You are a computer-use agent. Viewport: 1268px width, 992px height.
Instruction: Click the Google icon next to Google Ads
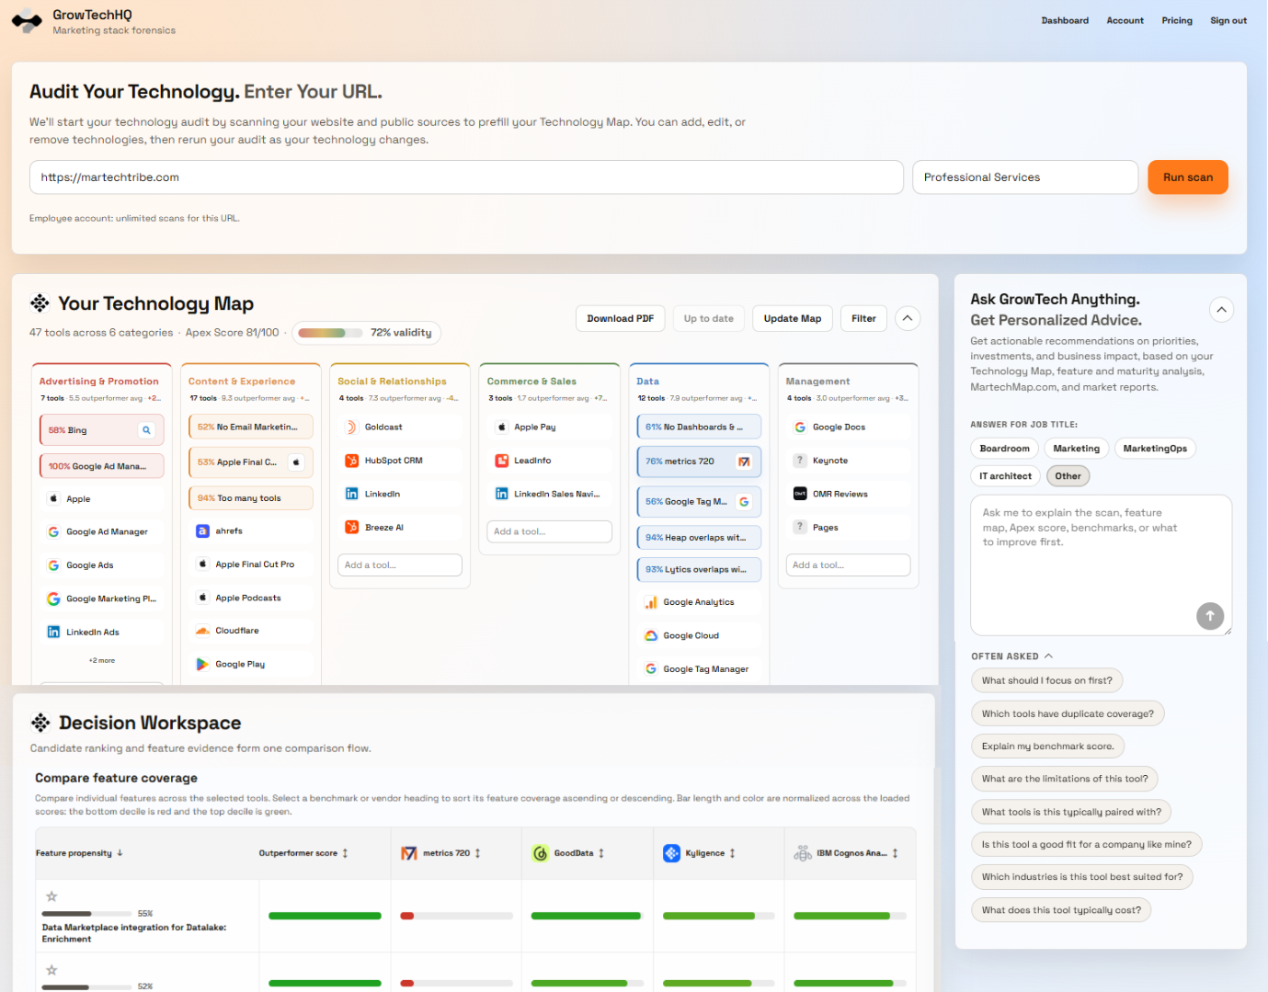tap(53, 565)
